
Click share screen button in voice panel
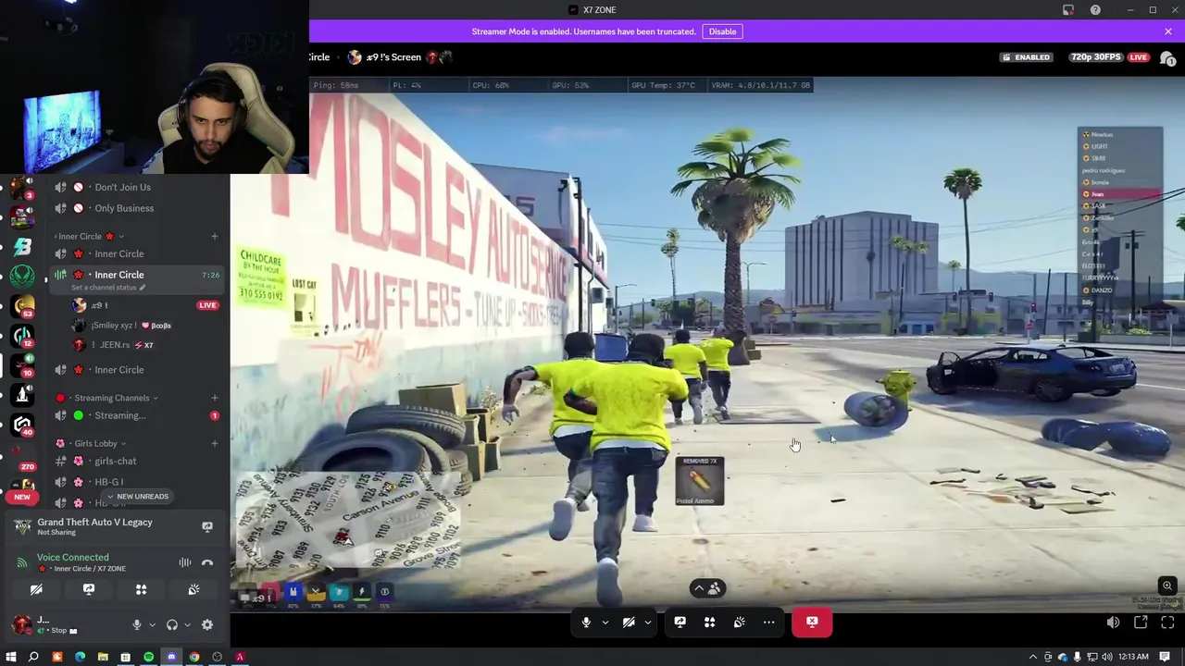point(89,589)
